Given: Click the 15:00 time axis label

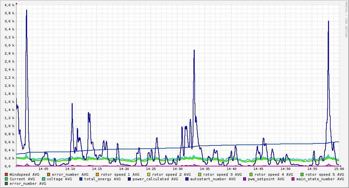Looking at the screenshot, I should 339,169.
